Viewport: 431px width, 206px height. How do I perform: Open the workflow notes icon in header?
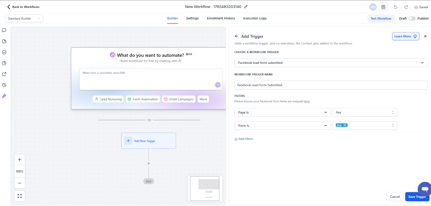(x=383, y=7)
